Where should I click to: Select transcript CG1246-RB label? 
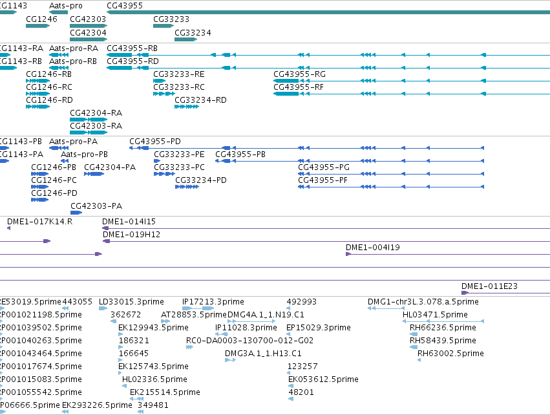click(48, 74)
